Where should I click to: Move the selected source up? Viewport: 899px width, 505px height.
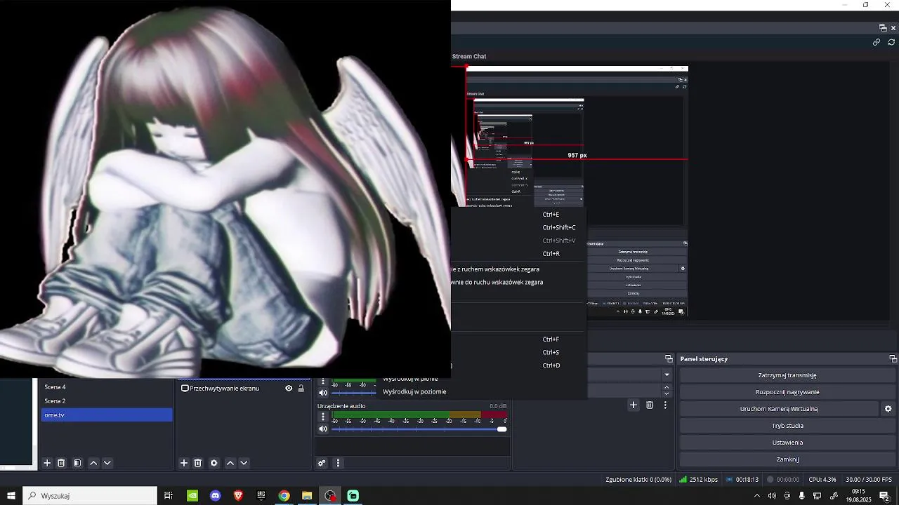(x=230, y=463)
